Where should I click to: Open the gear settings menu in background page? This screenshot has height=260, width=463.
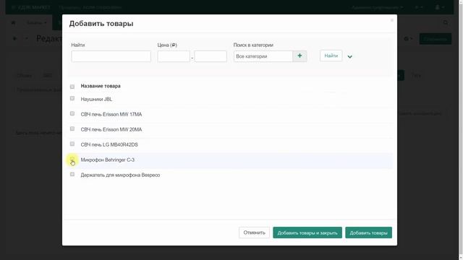click(408, 39)
